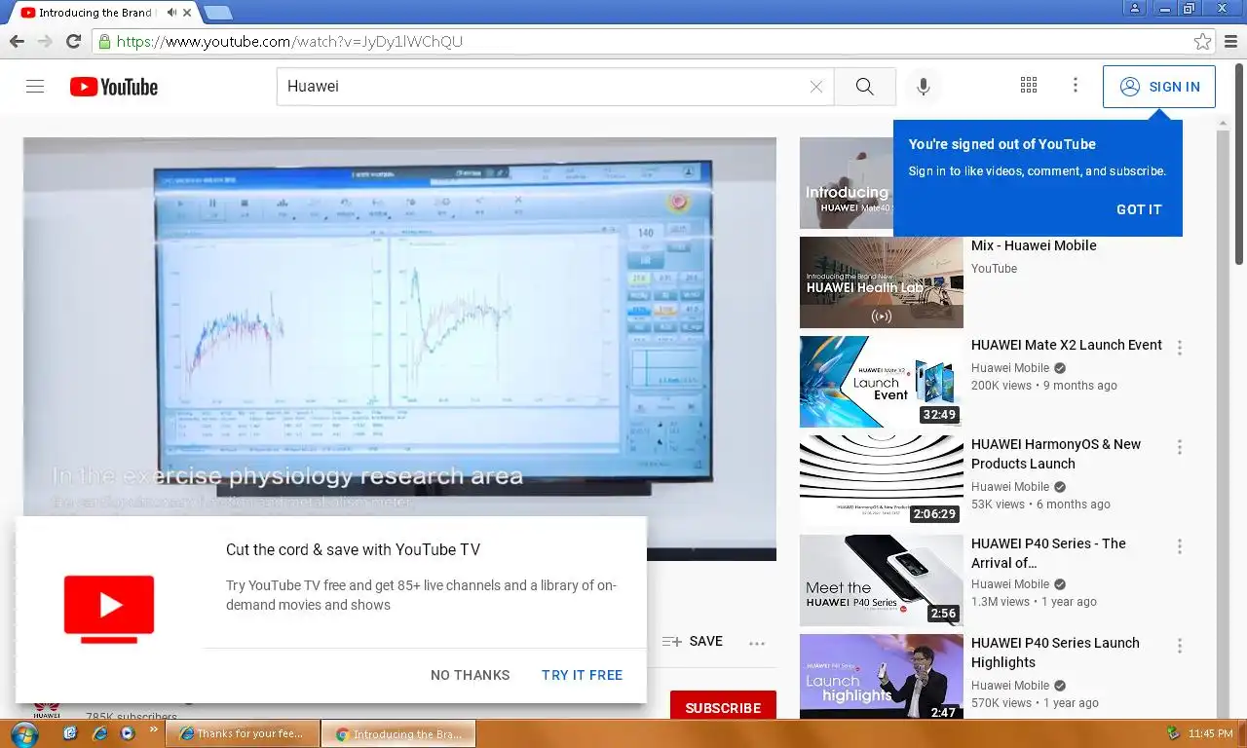Open P40 Series Launch Highlights thumbnail
Screen dimensions: 1247x748
tap(882, 677)
